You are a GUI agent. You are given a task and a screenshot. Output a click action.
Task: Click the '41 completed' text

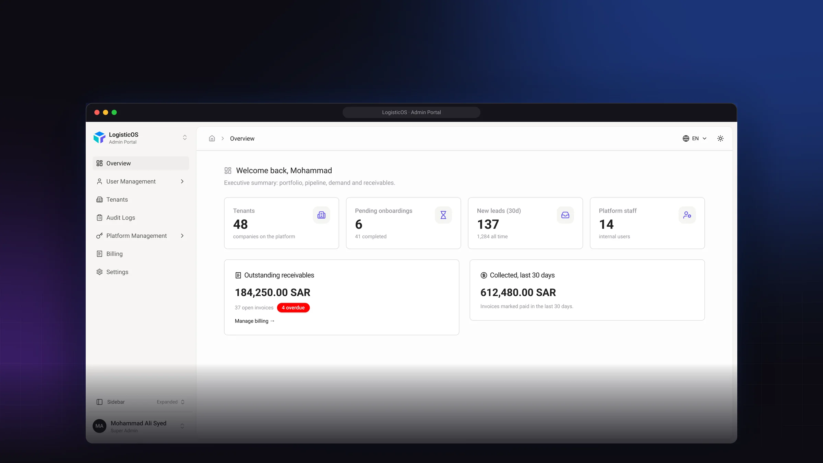tap(371, 237)
